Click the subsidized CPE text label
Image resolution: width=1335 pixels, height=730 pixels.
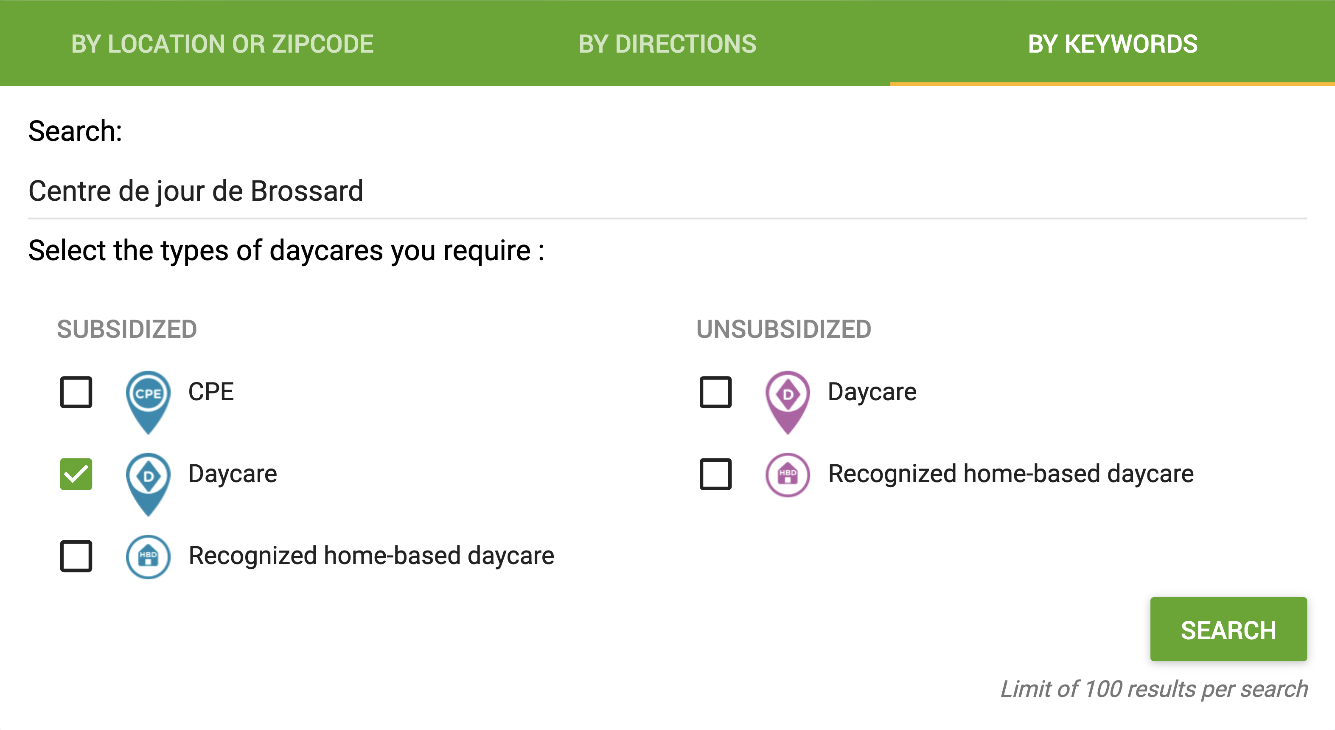tap(211, 391)
